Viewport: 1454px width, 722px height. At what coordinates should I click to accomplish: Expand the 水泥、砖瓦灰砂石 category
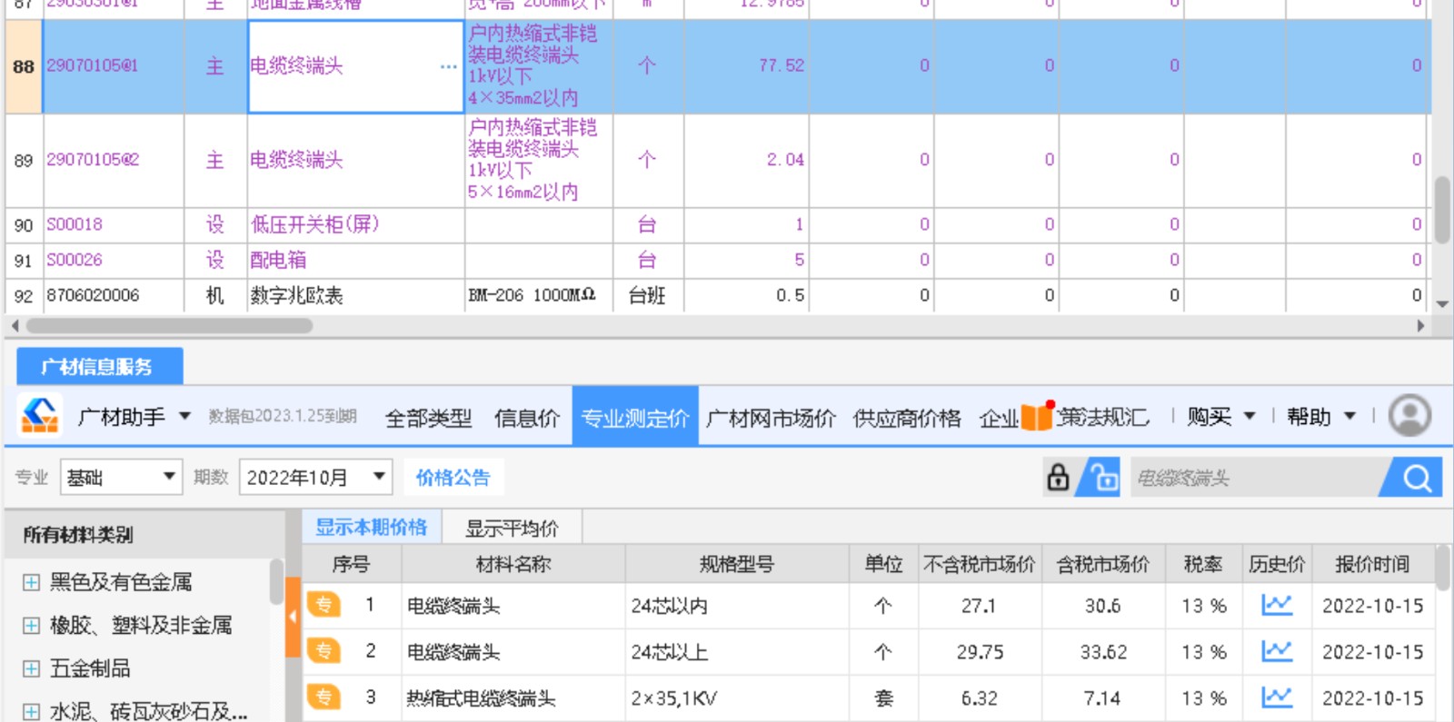coord(31,711)
